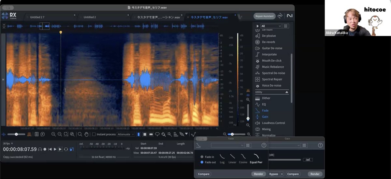
Task: Open the Spectral De-noise module
Action: (x=270, y=73)
